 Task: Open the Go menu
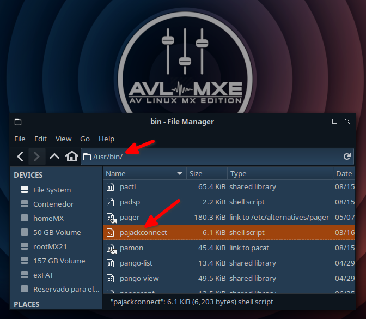(x=85, y=139)
